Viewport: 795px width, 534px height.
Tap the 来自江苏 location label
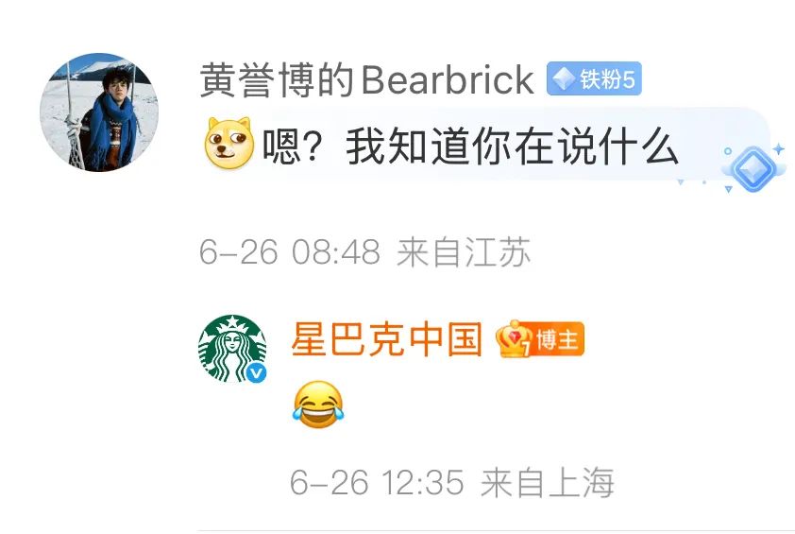[x=464, y=251]
